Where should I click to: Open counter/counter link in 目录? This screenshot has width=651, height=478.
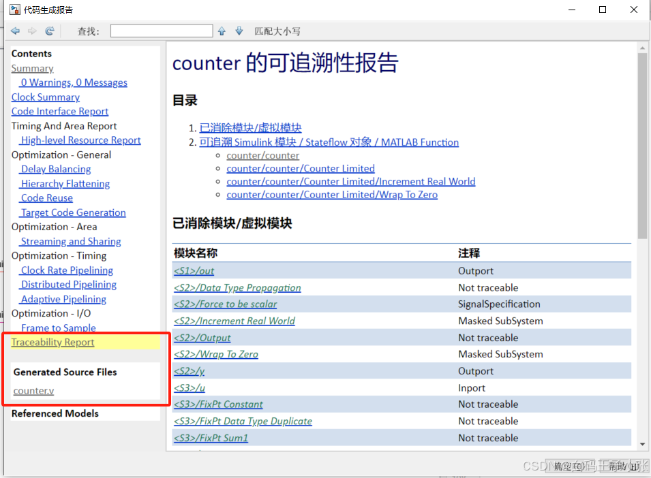(263, 156)
